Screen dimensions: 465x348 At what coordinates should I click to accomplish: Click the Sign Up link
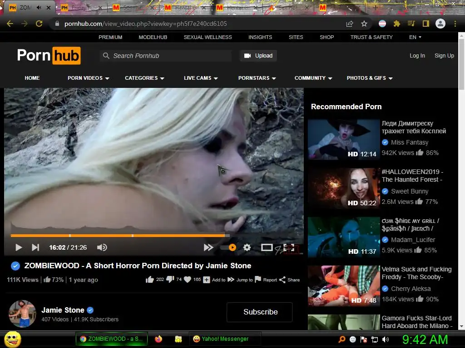pyautogui.click(x=444, y=56)
